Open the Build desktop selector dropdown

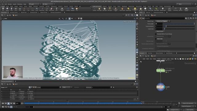pyautogui.click(x=35, y=4)
